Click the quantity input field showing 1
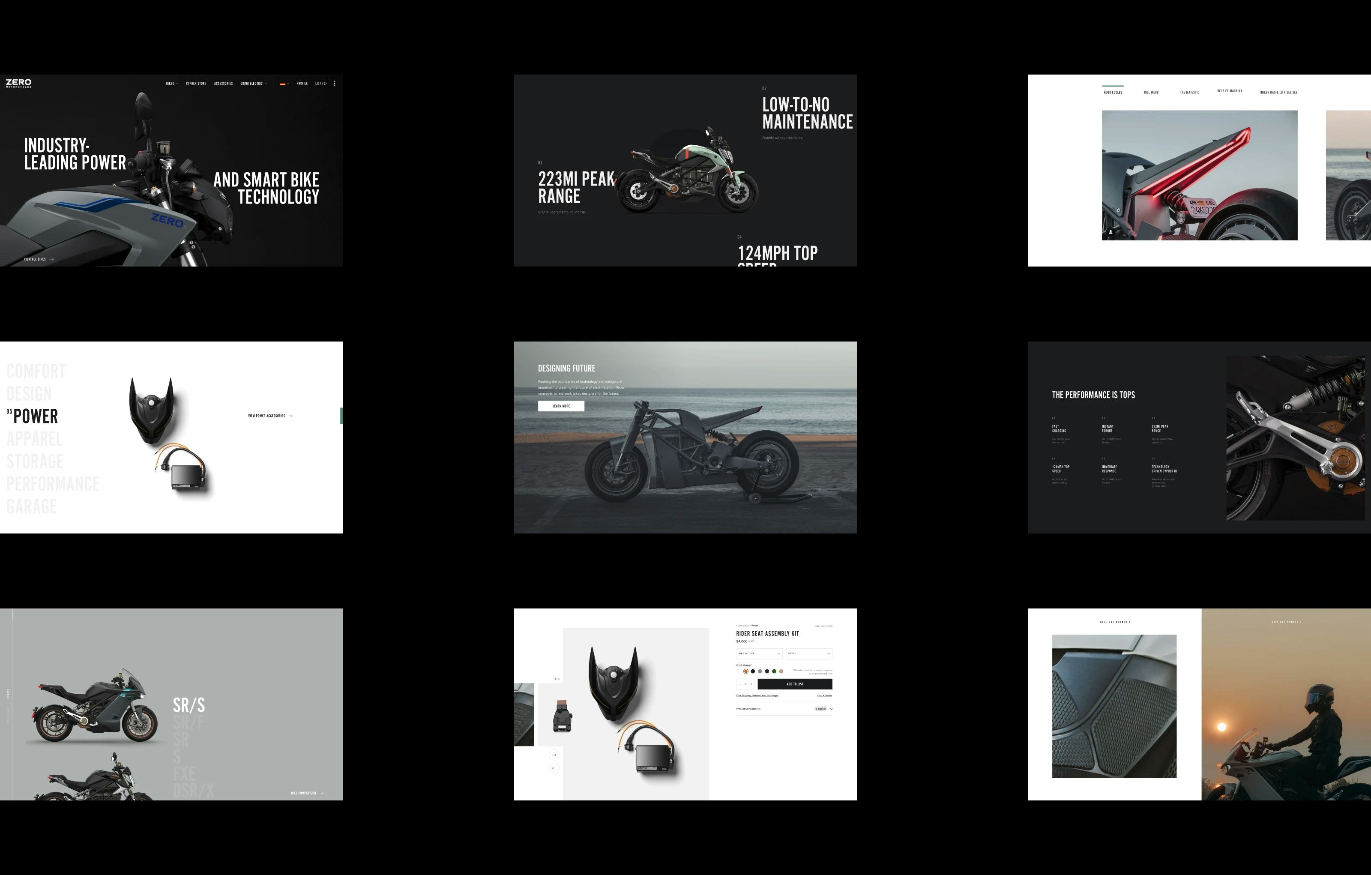 pyautogui.click(x=745, y=684)
